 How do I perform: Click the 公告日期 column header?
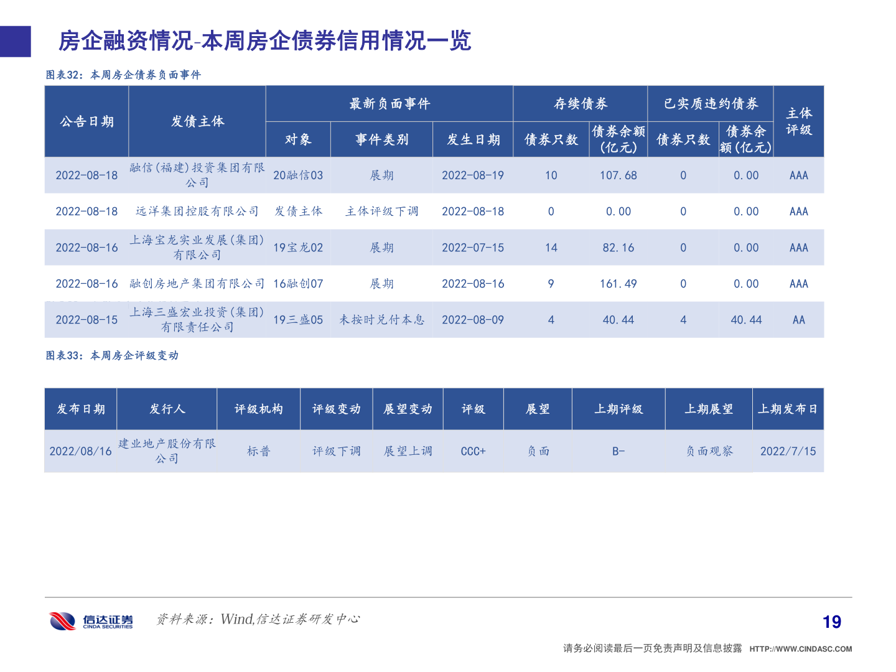87,121
